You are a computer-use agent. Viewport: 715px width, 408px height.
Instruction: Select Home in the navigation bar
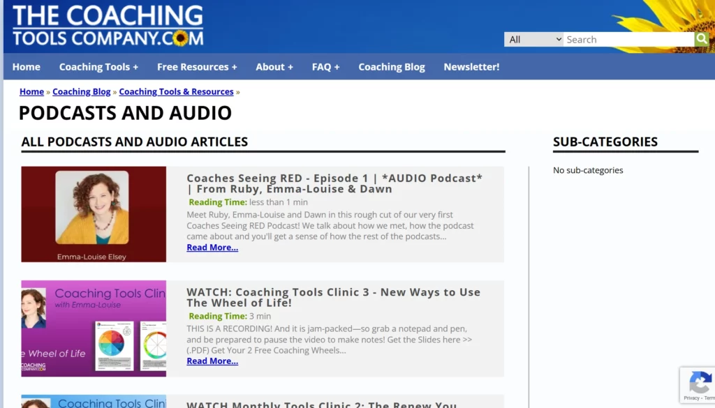pyautogui.click(x=26, y=66)
